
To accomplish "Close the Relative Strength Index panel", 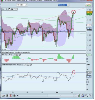I will (x=31, y=65).
